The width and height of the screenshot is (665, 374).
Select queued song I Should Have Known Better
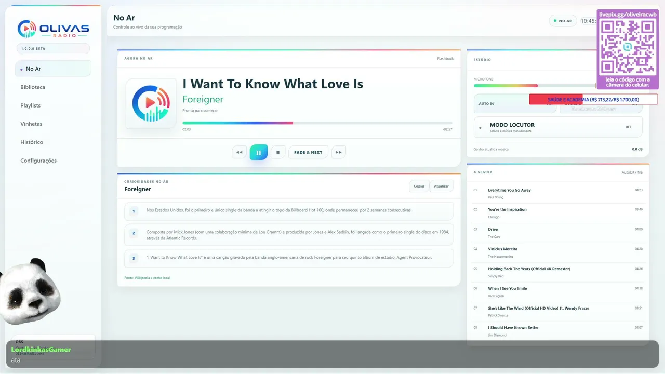click(x=558, y=331)
